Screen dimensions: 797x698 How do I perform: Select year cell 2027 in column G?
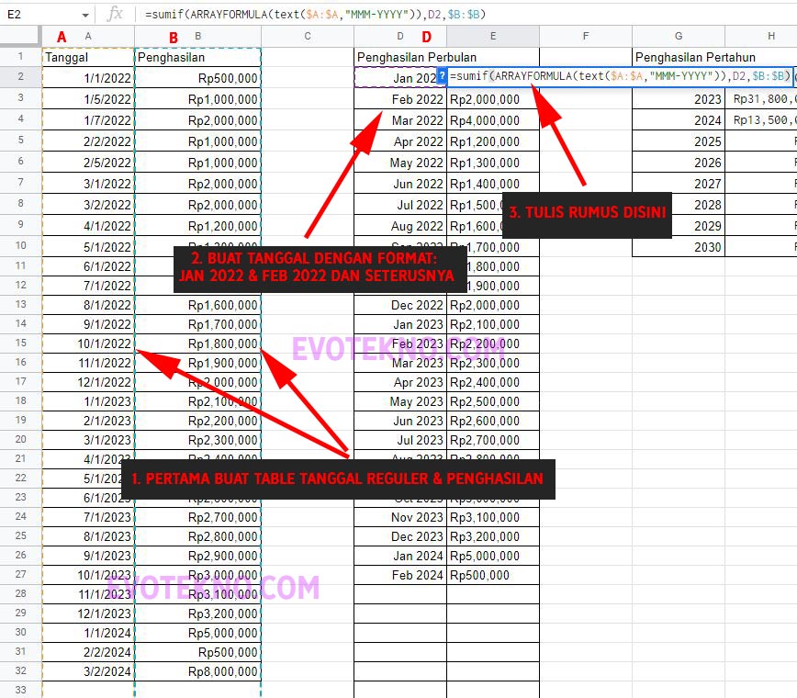(x=679, y=184)
